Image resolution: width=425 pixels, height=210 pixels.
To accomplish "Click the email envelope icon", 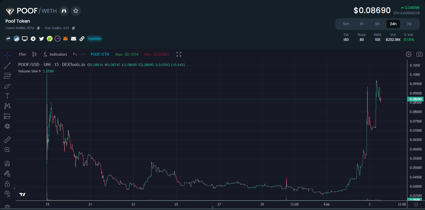I will [74, 38].
